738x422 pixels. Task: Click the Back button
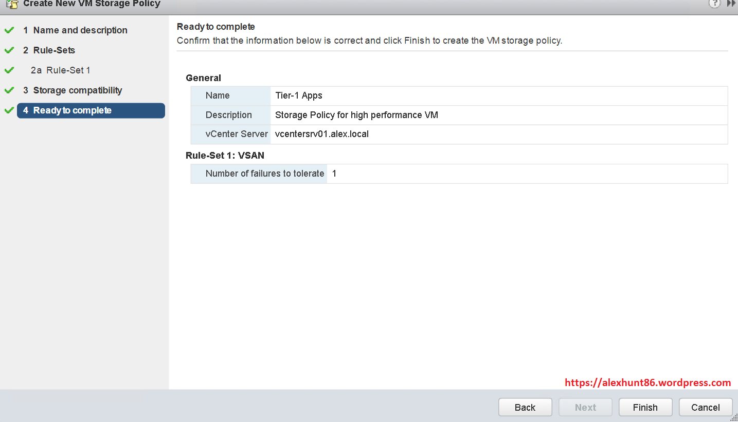point(525,407)
